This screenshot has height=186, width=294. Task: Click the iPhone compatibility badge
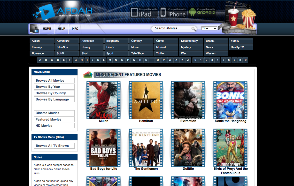point(173,13)
